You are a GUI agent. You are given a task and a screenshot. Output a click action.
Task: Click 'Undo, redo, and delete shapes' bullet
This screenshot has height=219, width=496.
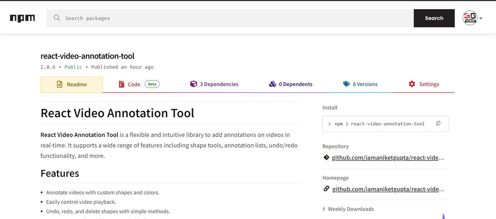tap(108, 212)
